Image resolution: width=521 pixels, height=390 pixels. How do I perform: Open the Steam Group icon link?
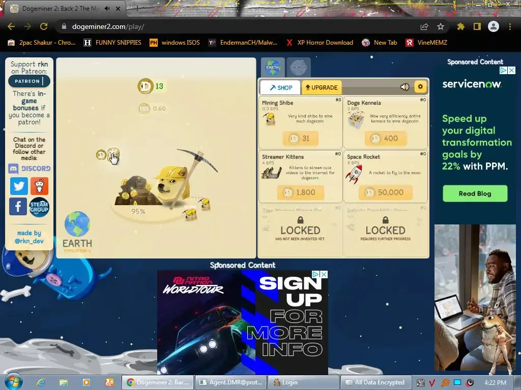39,207
